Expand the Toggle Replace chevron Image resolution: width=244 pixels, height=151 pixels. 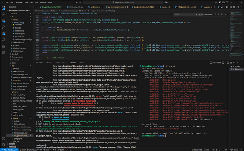tap(173, 14)
